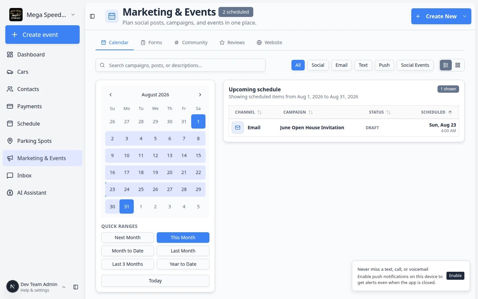
Task: Select August 15 on the calendar
Action: pos(198,155)
